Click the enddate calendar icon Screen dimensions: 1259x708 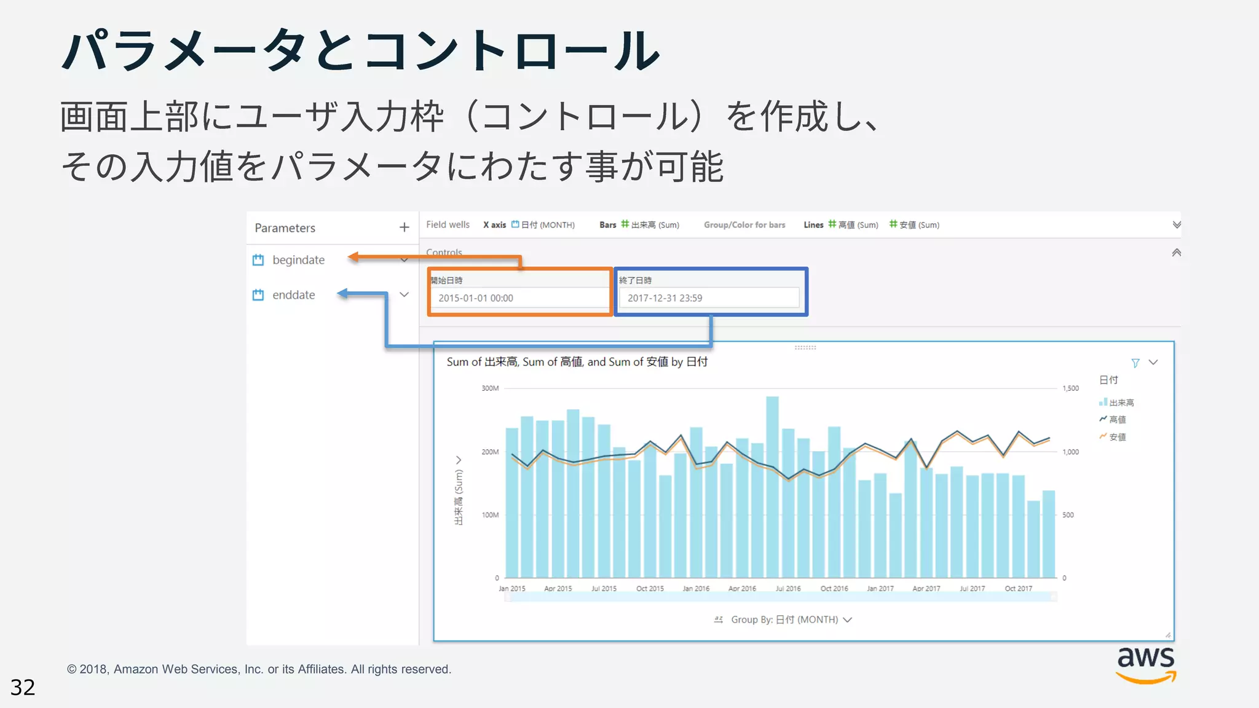tap(258, 295)
